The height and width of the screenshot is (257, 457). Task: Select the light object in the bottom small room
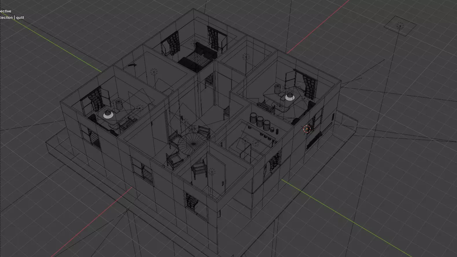coord(212,172)
